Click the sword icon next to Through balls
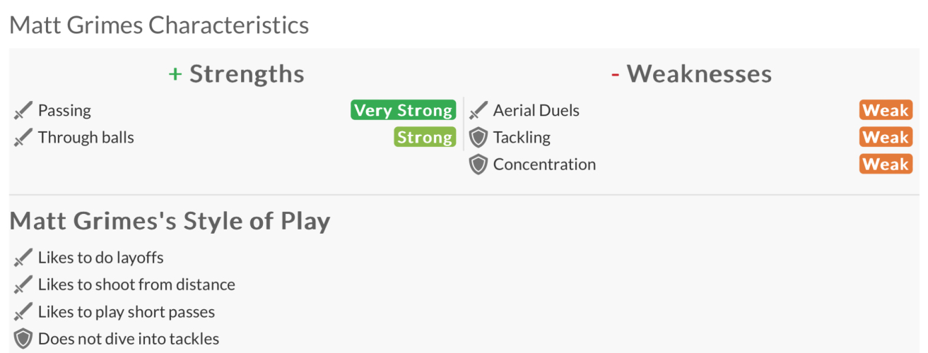 23,138
